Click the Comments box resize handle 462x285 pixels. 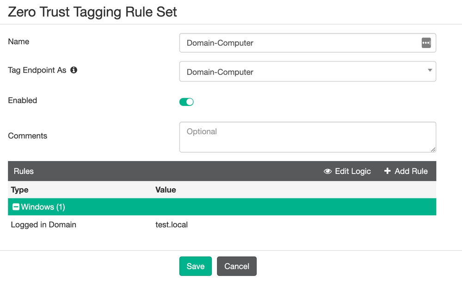pos(433,149)
